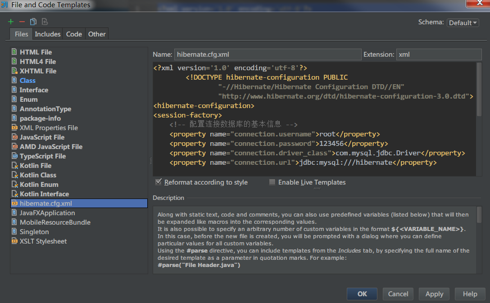The width and height of the screenshot is (490, 303).
Task: Click the Apply button
Action: tap(434, 294)
